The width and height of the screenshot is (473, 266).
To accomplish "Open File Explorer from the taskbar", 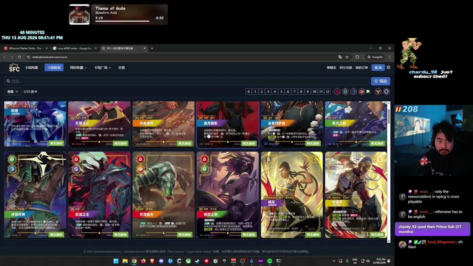I will [125, 261].
